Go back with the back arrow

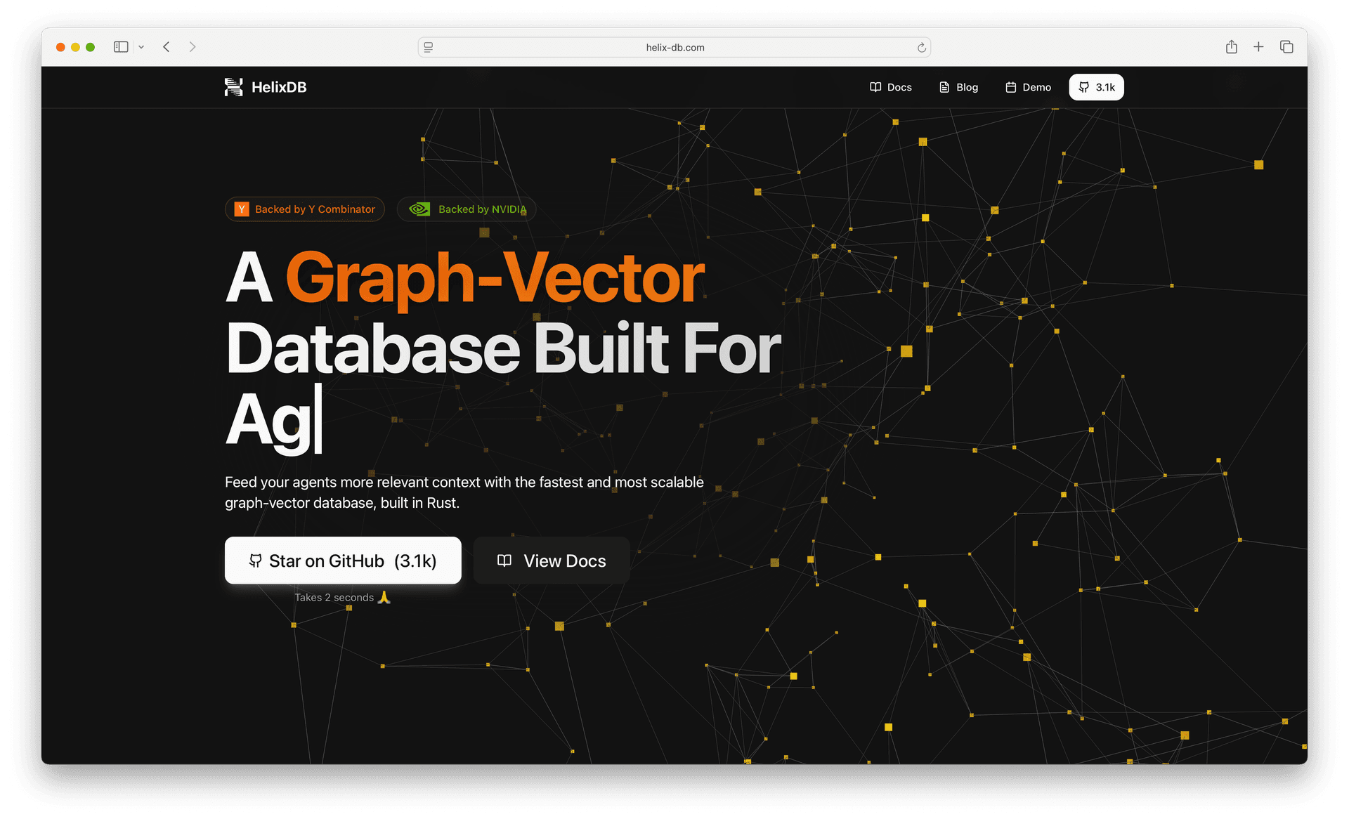(x=167, y=47)
